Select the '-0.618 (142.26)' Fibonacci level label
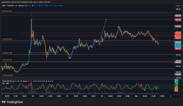 (x=8, y=76)
